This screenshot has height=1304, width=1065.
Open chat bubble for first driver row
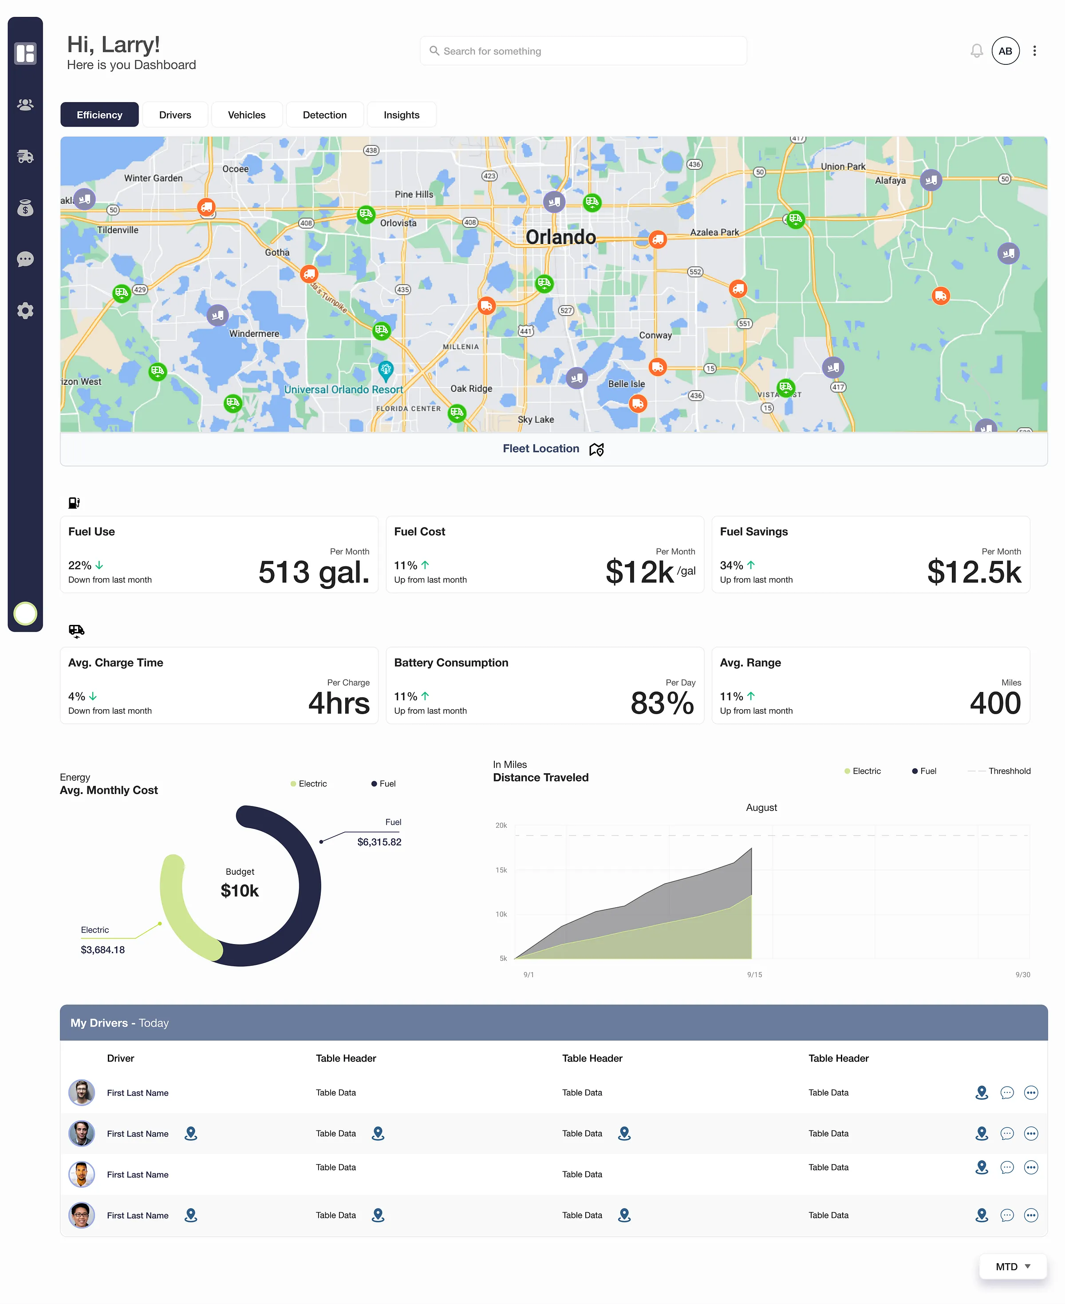coord(1007,1092)
